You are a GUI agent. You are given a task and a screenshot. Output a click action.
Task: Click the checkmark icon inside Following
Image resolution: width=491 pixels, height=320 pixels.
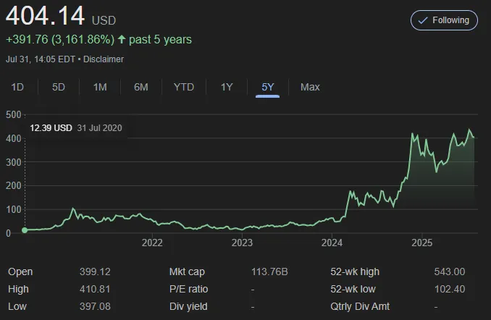pyautogui.click(x=422, y=20)
